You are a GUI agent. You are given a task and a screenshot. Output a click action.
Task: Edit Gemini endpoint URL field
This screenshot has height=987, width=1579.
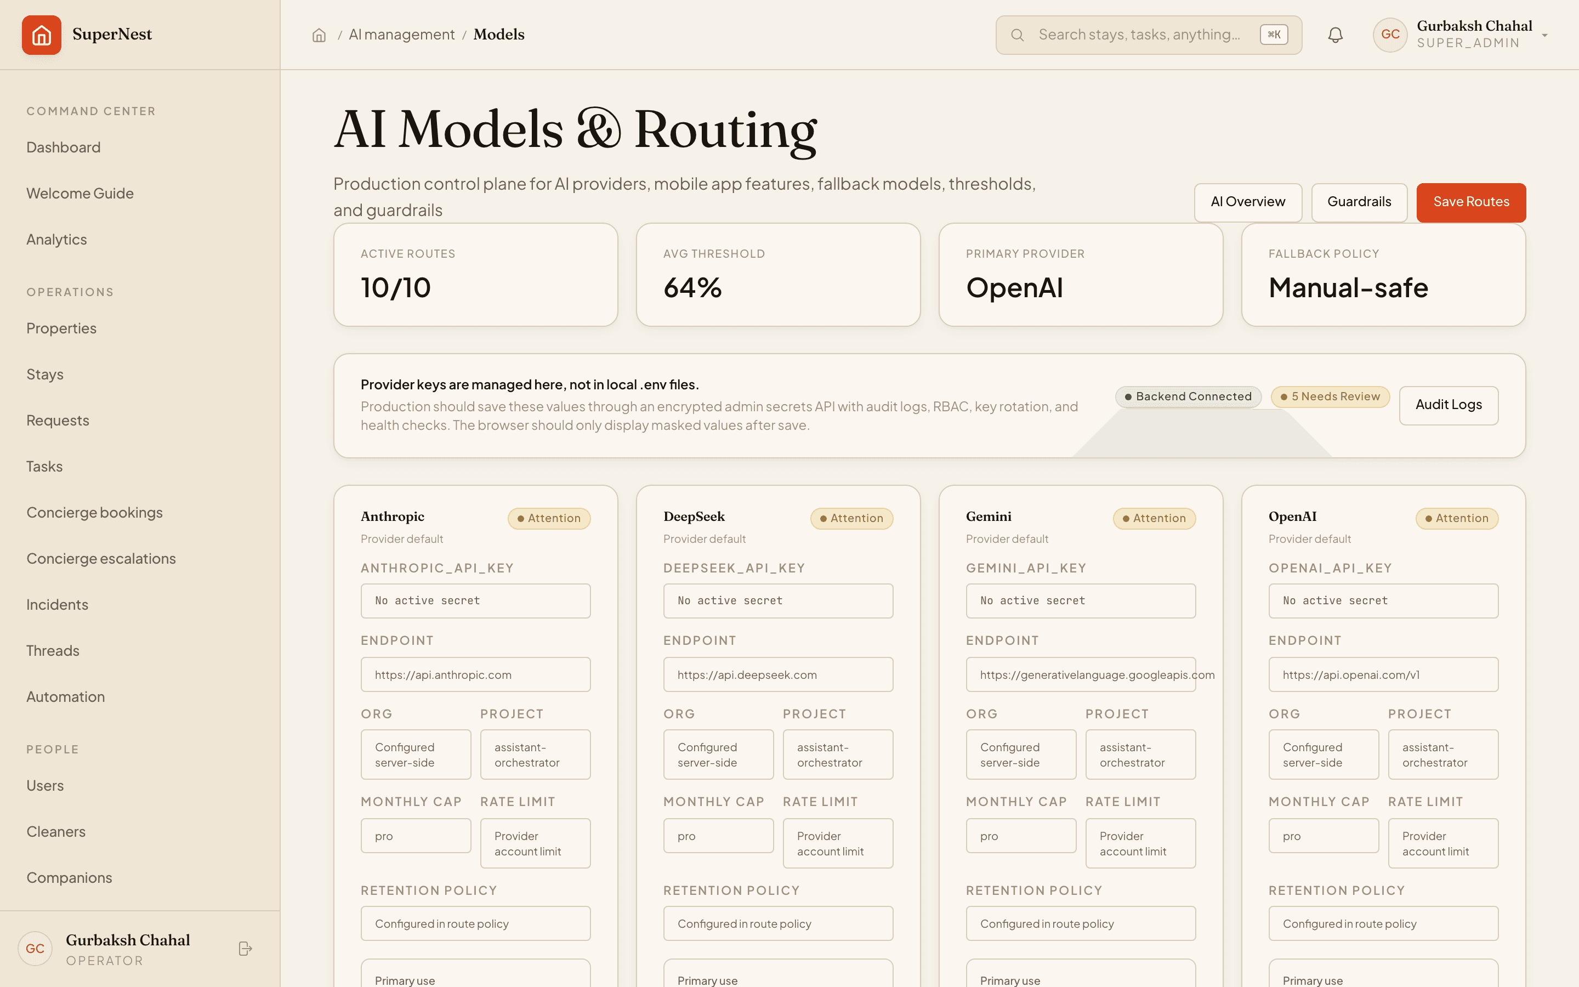point(1081,674)
